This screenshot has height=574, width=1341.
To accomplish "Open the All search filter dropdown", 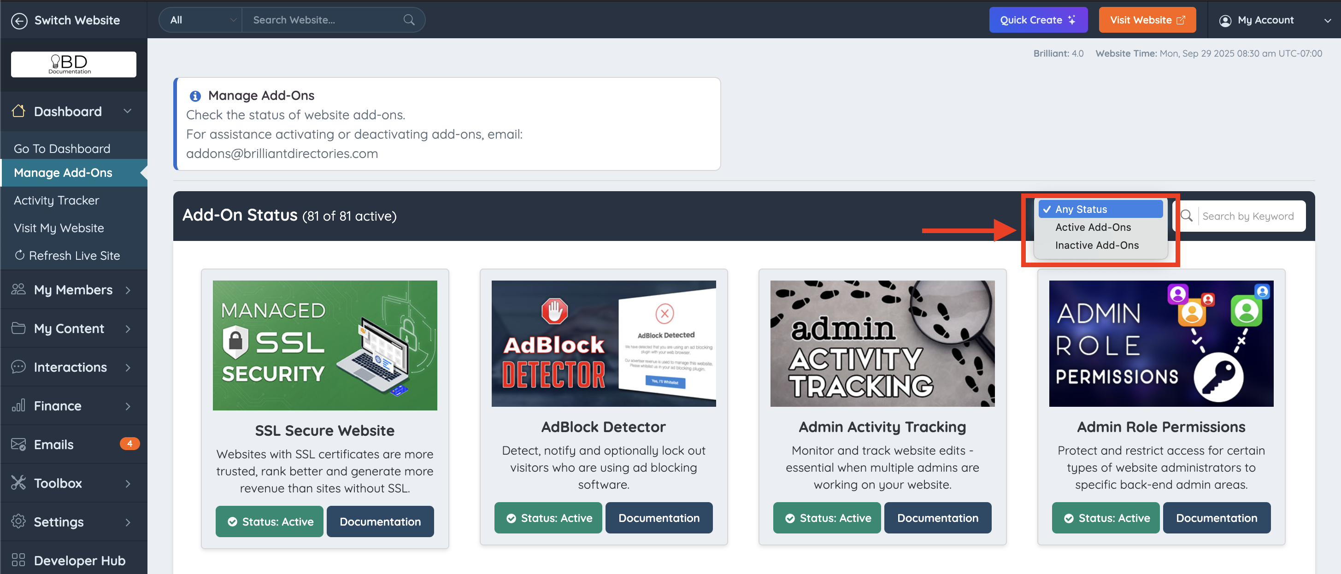I will (x=201, y=20).
